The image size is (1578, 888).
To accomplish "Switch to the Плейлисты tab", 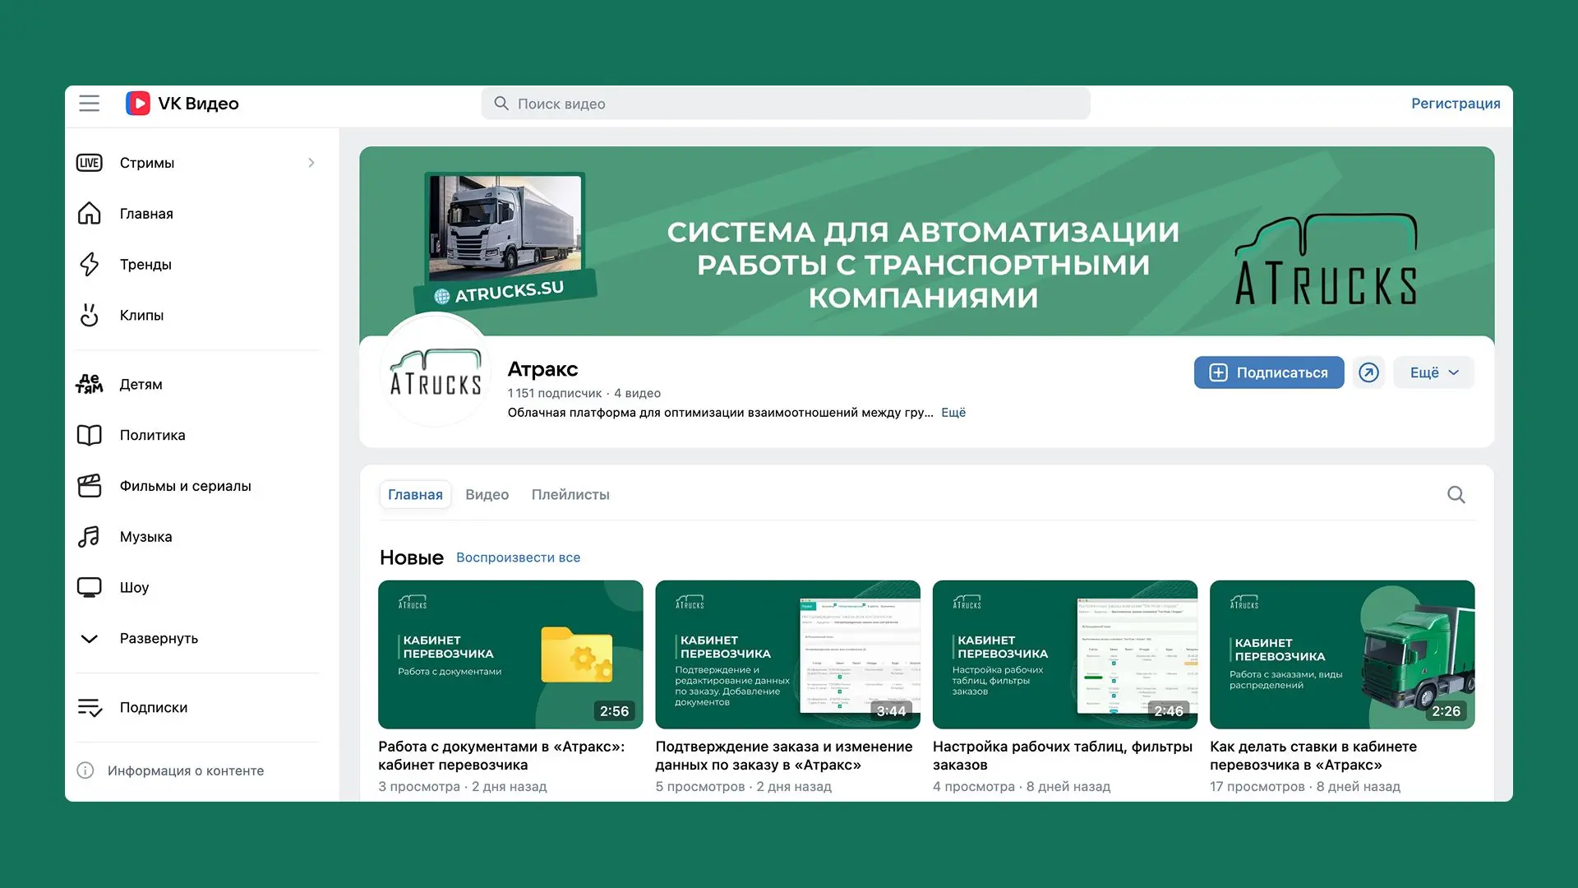I will tap(570, 495).
